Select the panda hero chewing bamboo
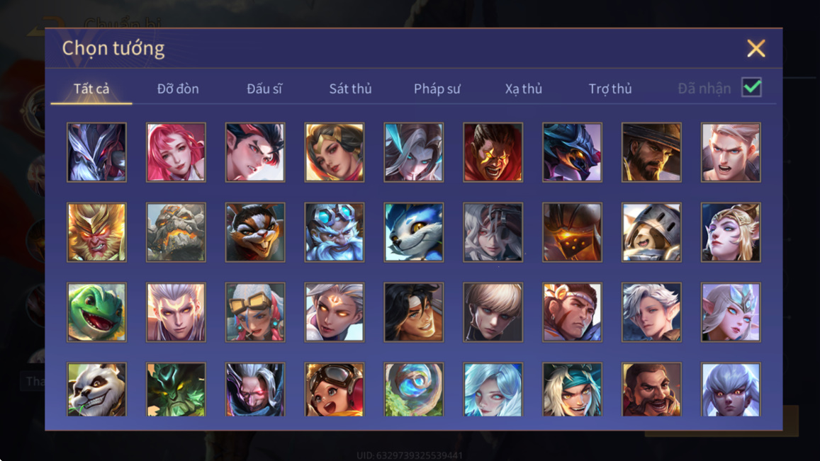This screenshot has height=461, width=820. (97, 389)
